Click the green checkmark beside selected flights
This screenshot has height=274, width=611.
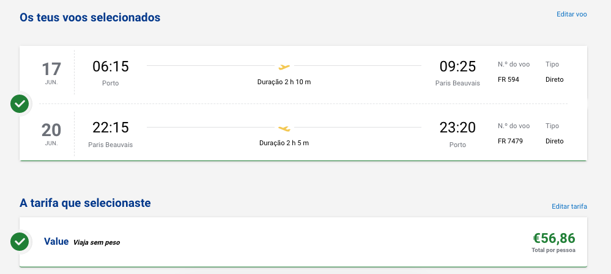click(20, 104)
